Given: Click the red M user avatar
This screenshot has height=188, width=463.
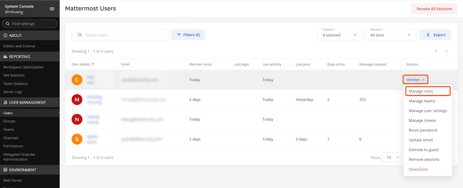Looking at the screenshot, I should tap(77, 100).
